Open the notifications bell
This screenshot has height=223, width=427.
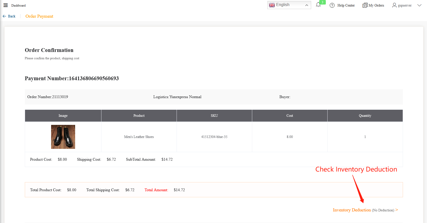click(x=318, y=5)
